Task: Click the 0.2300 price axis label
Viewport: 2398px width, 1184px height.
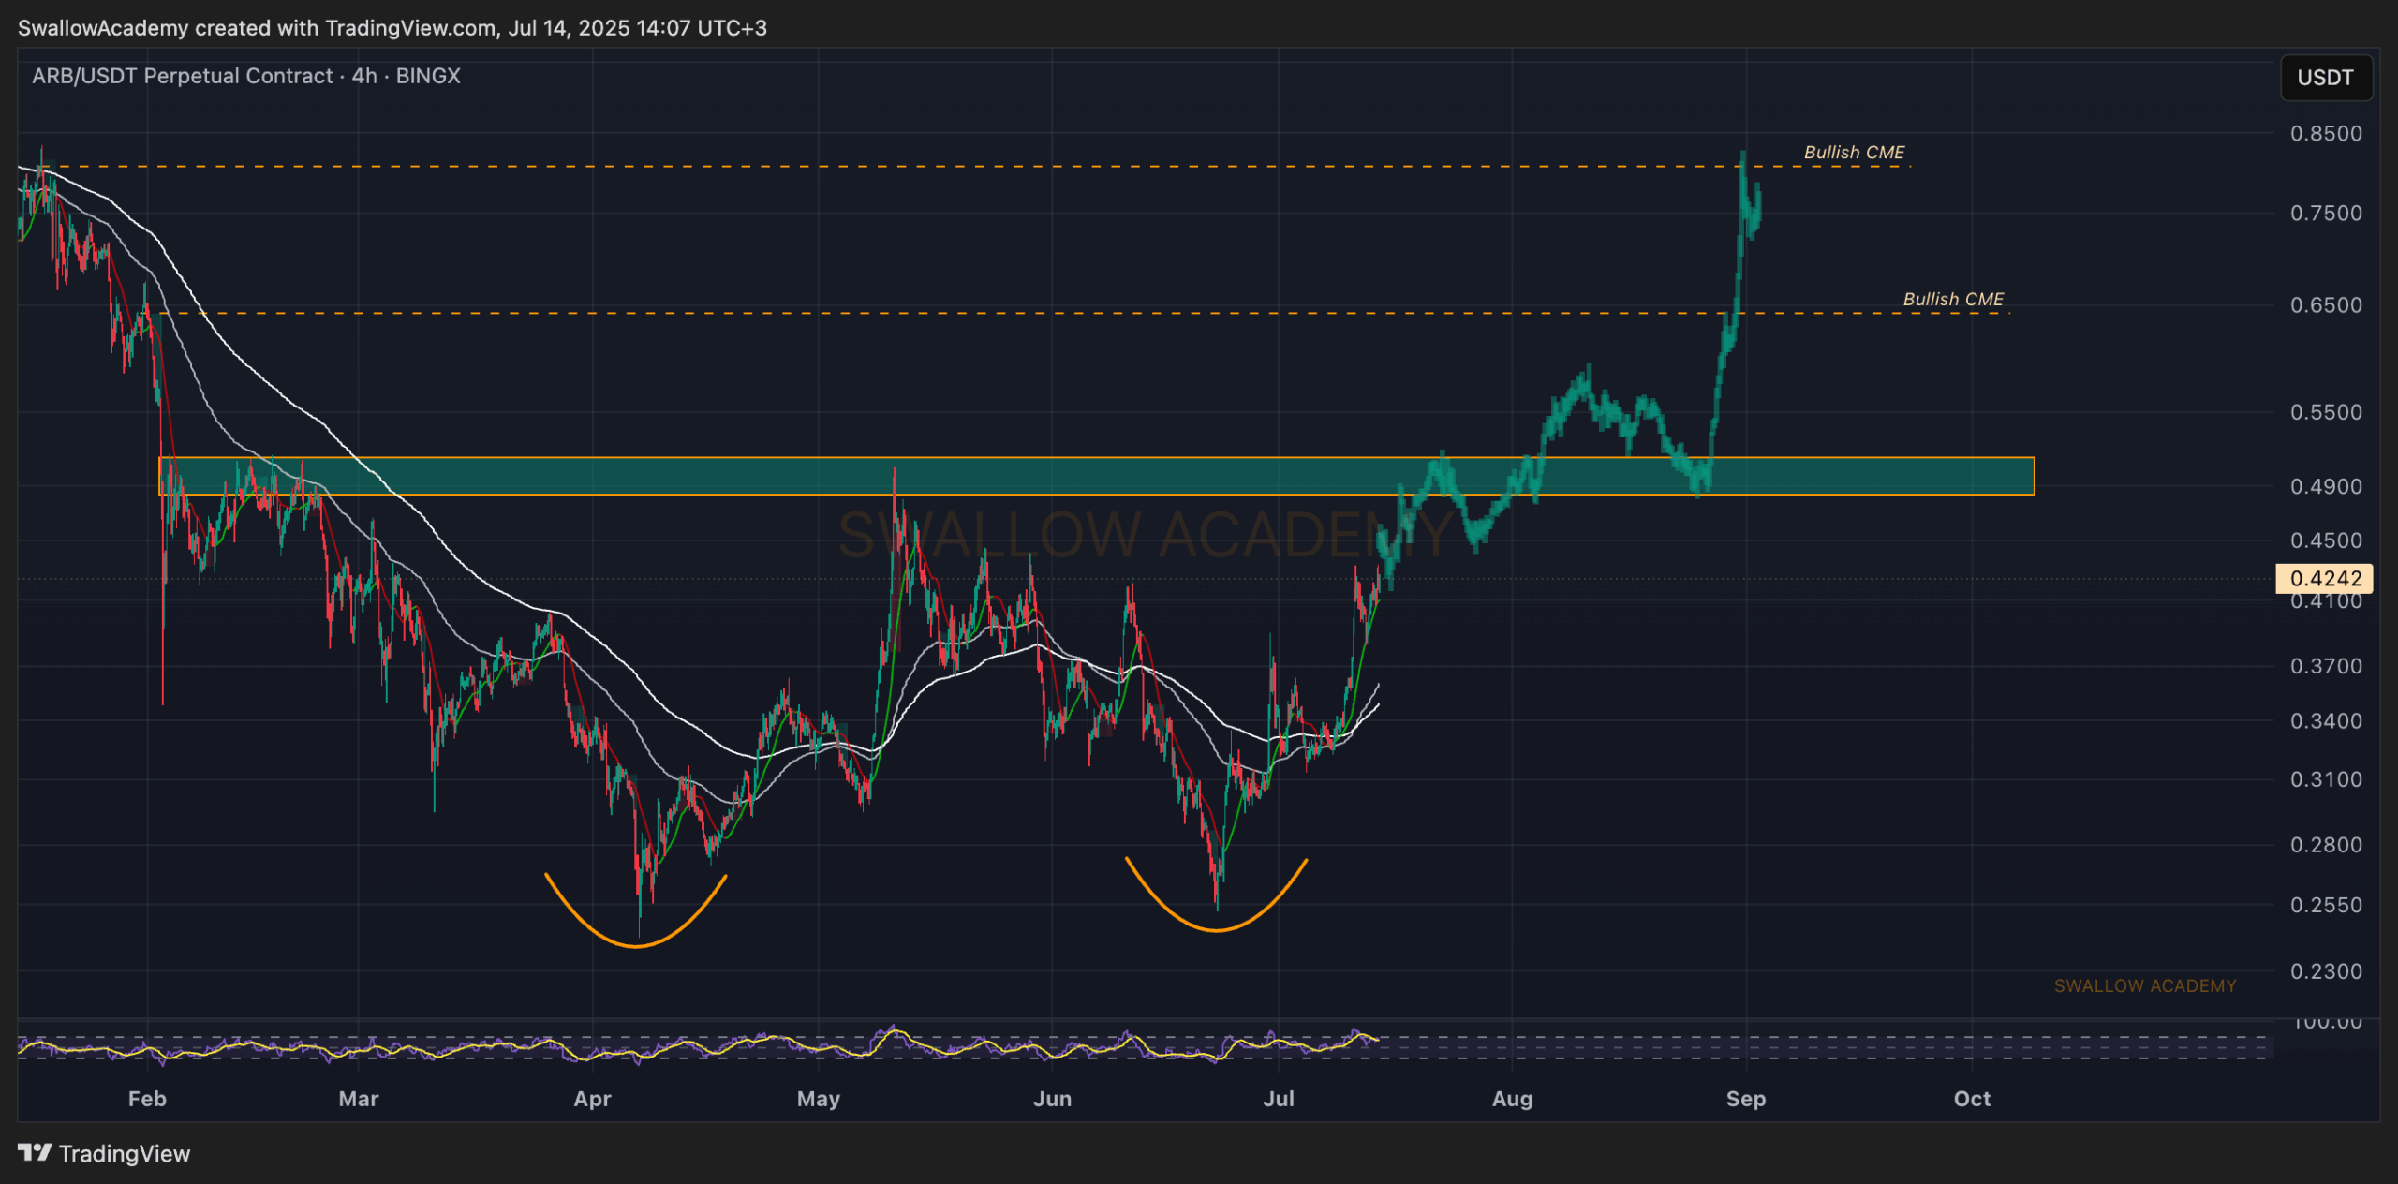Action: tap(2326, 971)
